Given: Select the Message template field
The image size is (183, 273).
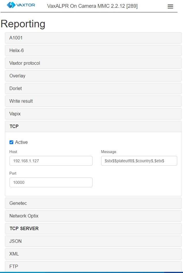Looking at the screenshot, I should [x=139, y=161].
